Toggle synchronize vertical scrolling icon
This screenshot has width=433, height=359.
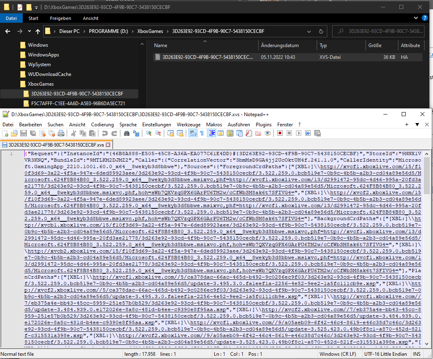coord(171,134)
